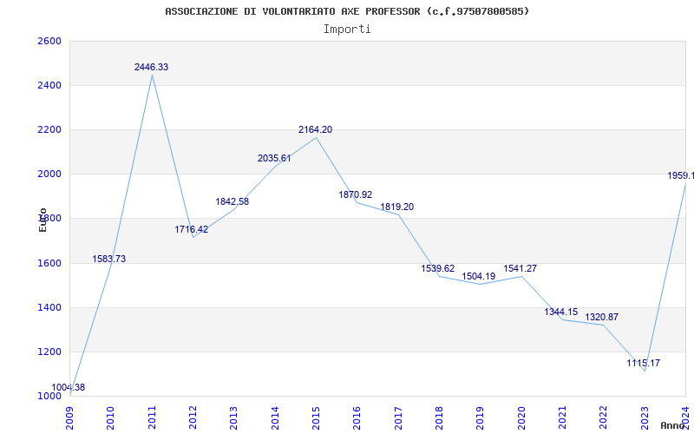This screenshot has height=434, width=694.
Task: Click the 2400 y-axis tick label
Action: point(48,85)
